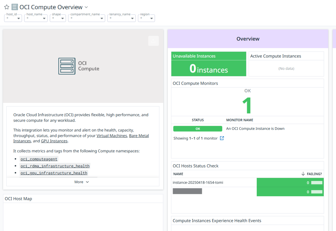Click the (No data) placeholder text
This screenshot has height=231, width=336.
(286, 68)
